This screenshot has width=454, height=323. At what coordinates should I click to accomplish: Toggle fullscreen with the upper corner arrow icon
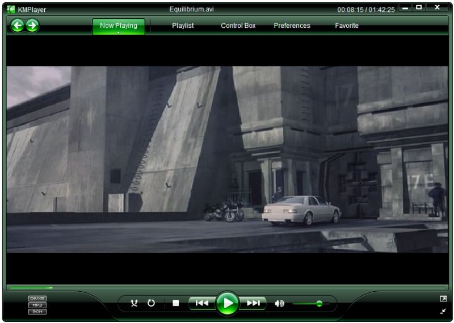[x=443, y=299]
